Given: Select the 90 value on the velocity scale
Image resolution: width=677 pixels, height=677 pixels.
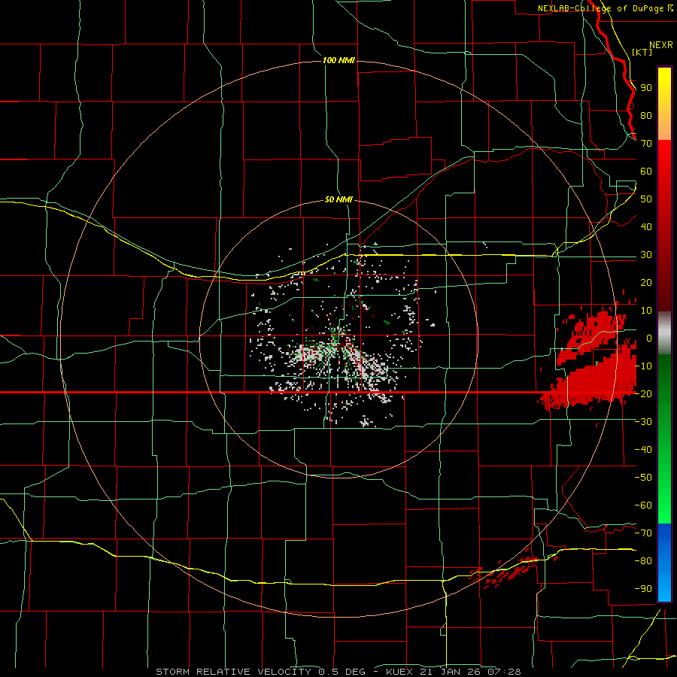Looking at the screenshot, I should tap(646, 88).
